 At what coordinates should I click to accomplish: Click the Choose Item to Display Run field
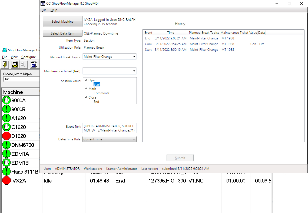coord(21,79)
